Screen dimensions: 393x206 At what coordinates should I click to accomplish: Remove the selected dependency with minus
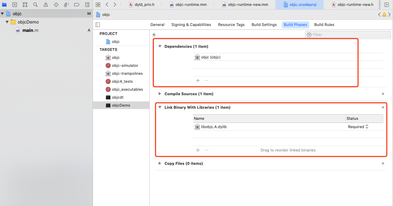pyautogui.click(x=207, y=80)
